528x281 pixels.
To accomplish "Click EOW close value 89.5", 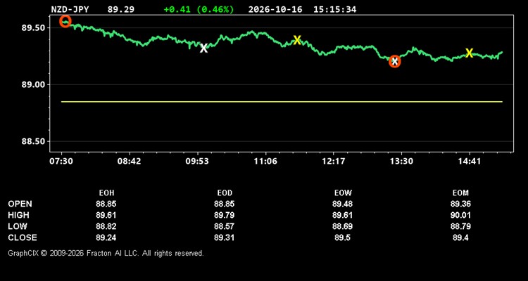I will click(x=342, y=237).
